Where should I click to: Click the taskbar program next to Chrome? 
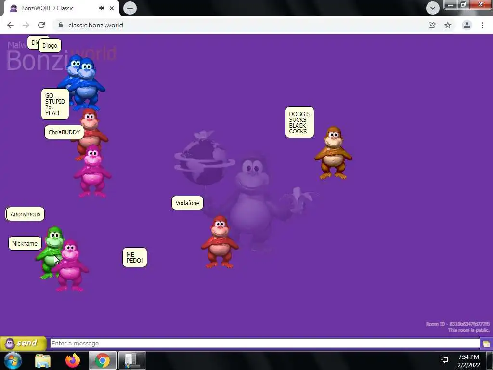click(x=132, y=360)
